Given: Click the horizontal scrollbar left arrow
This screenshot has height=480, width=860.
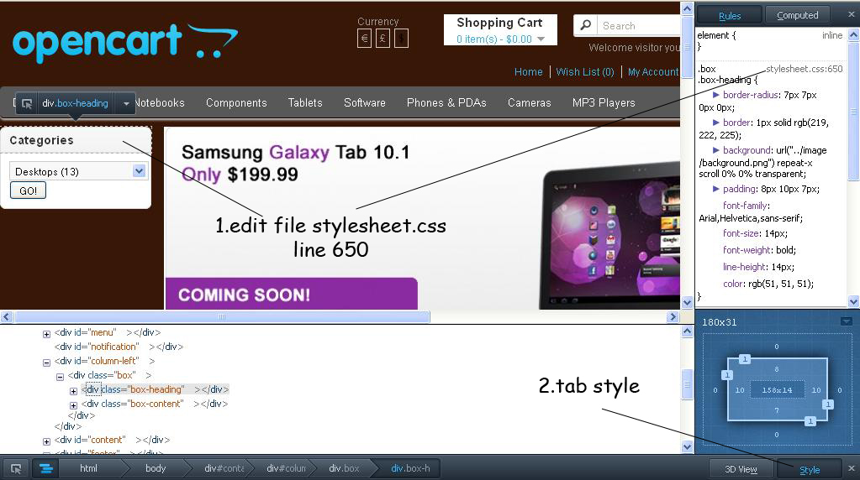Looking at the screenshot, I should tap(6, 316).
